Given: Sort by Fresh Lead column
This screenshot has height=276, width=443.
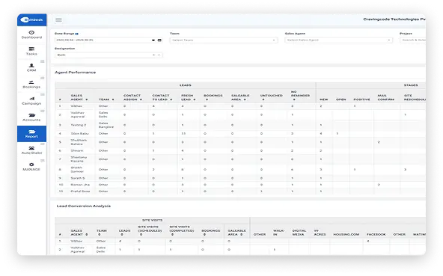Looking at the screenshot, I should click(195, 99).
